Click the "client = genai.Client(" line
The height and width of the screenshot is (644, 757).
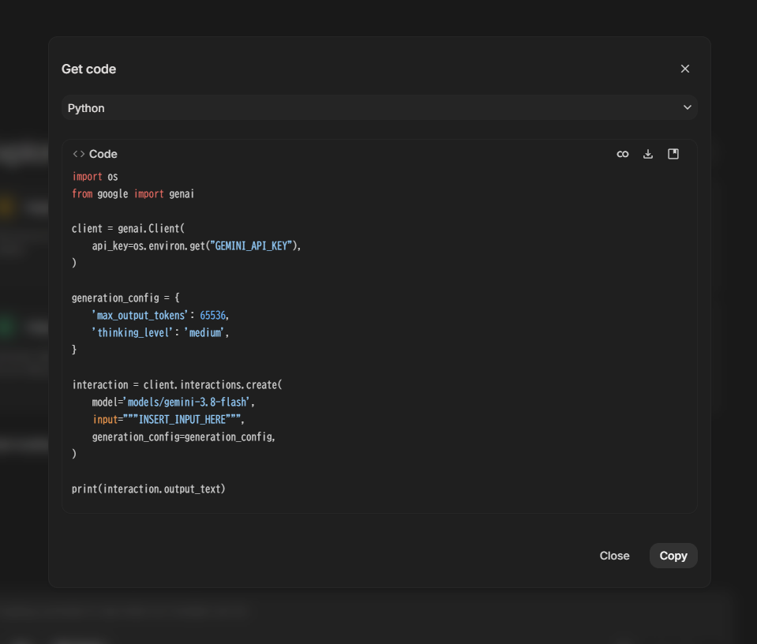point(128,229)
